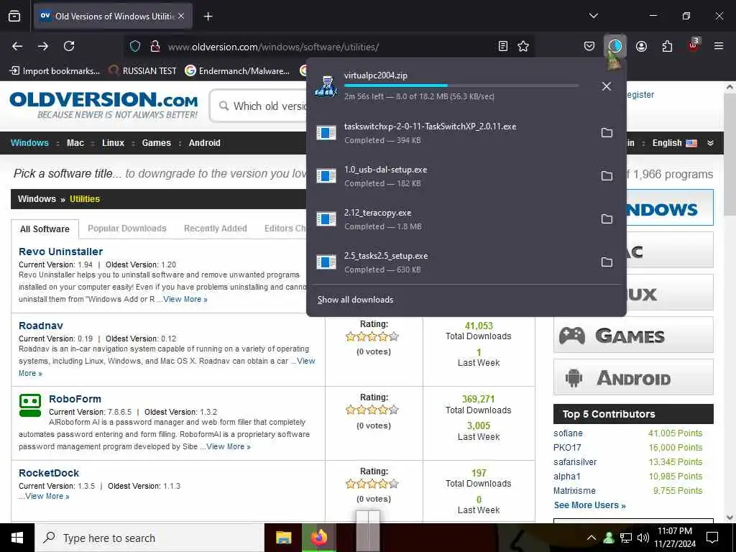Toggle reader view icon
The image size is (736, 552).
(x=502, y=46)
